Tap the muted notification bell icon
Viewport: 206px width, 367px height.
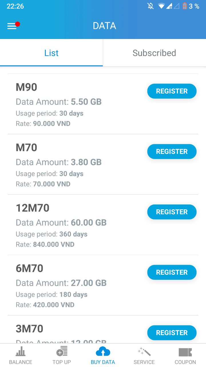click(150, 6)
